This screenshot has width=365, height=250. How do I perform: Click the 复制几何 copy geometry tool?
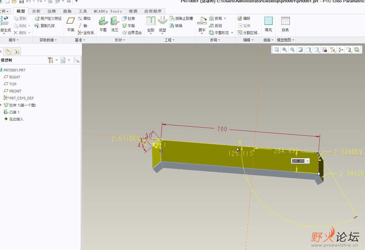point(45,26)
